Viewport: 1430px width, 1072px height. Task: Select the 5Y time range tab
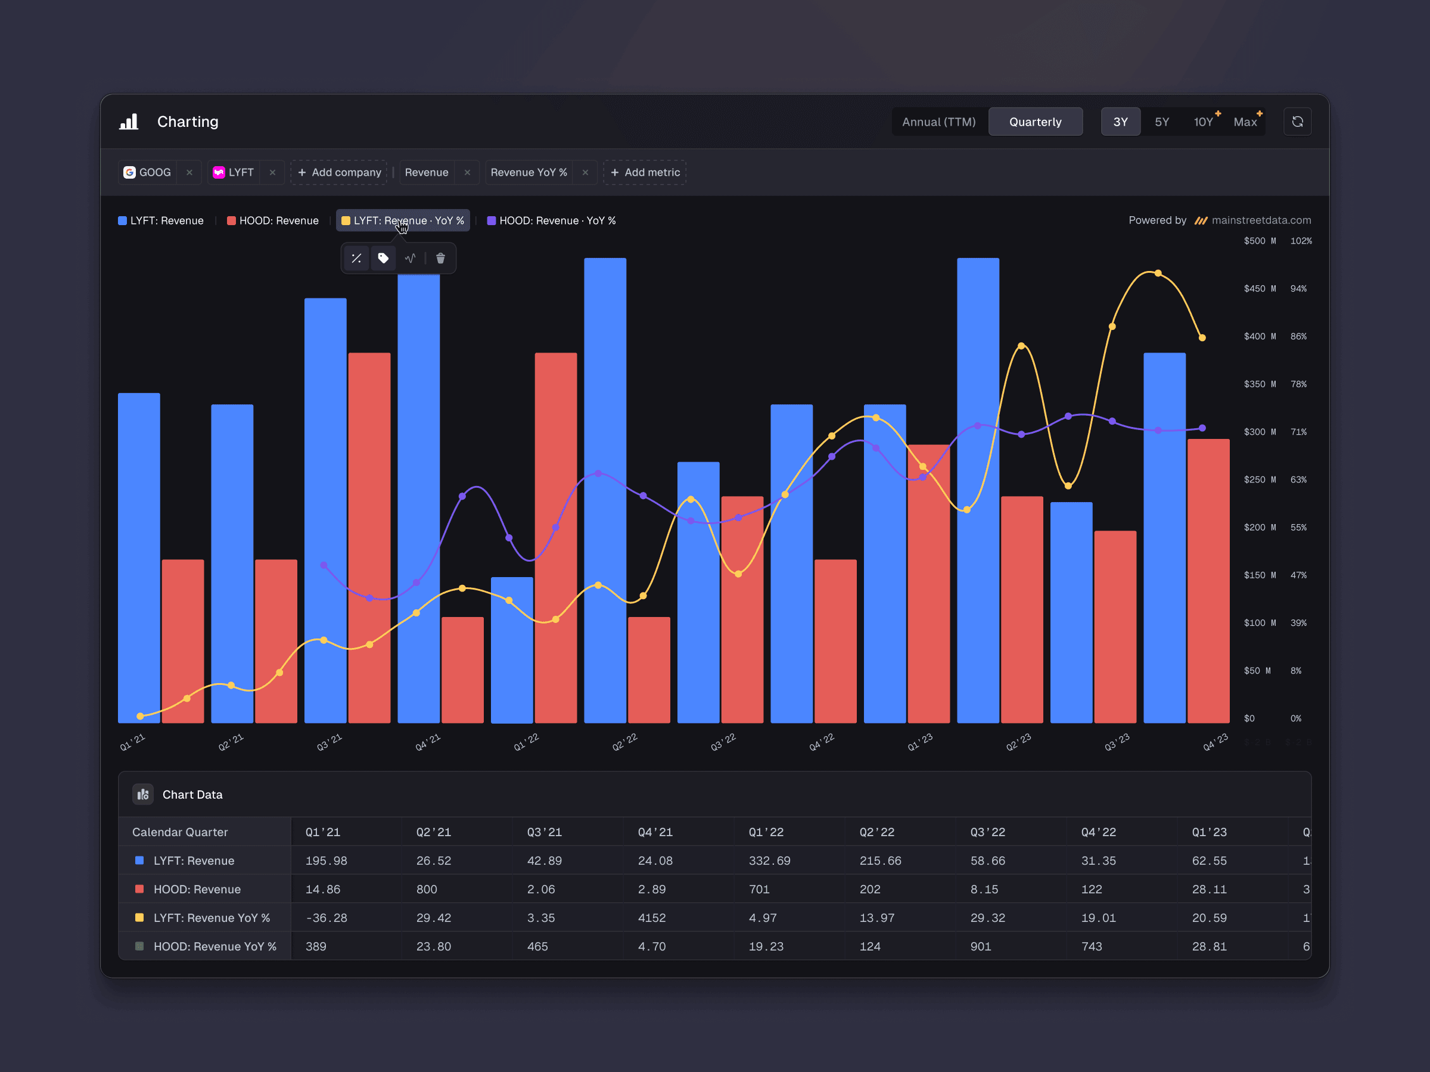(1162, 121)
